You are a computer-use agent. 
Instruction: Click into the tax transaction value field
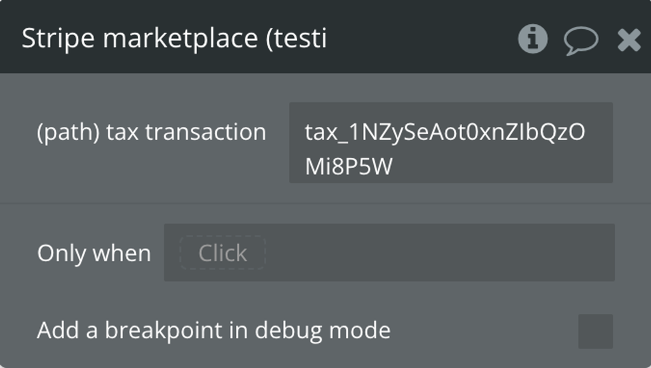tap(451, 142)
